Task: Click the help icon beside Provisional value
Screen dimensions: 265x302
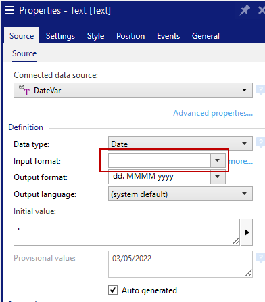Action: [x=260, y=258]
